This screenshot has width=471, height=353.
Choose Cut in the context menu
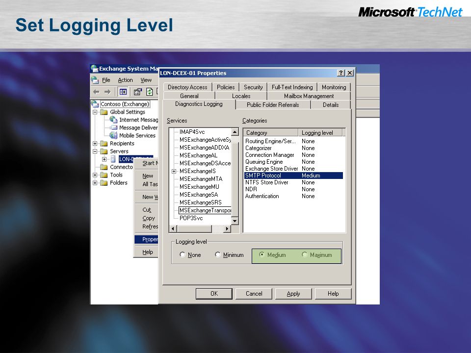tap(147, 210)
